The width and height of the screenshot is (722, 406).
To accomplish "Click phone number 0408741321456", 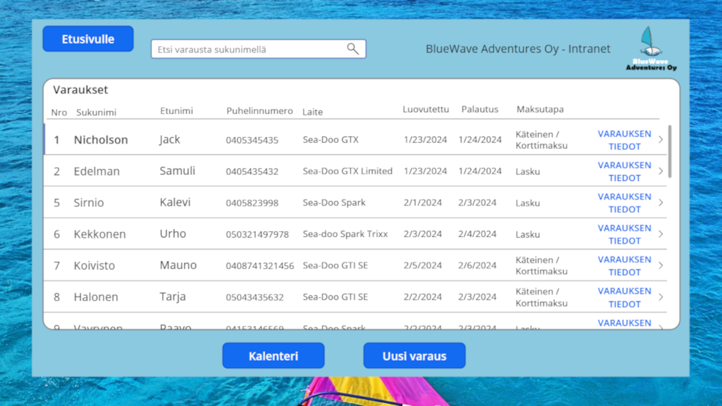I will (260, 265).
